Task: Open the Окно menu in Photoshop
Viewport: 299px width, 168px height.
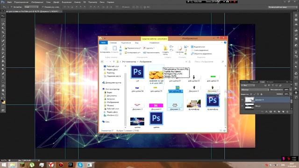Action: (102, 2)
